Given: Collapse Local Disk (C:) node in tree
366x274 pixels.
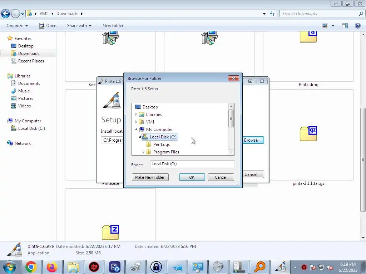Looking at the screenshot, I should click(140, 137).
